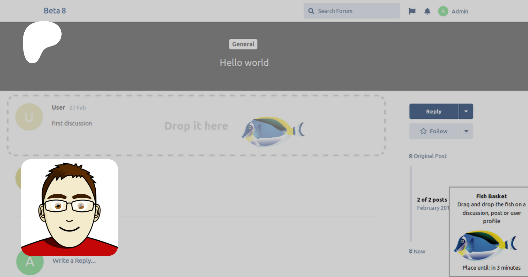Open the notifications bell
The width and height of the screenshot is (528, 277).
(427, 11)
